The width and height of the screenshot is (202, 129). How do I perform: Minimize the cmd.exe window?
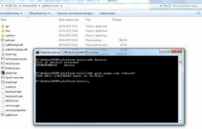point(163,51)
